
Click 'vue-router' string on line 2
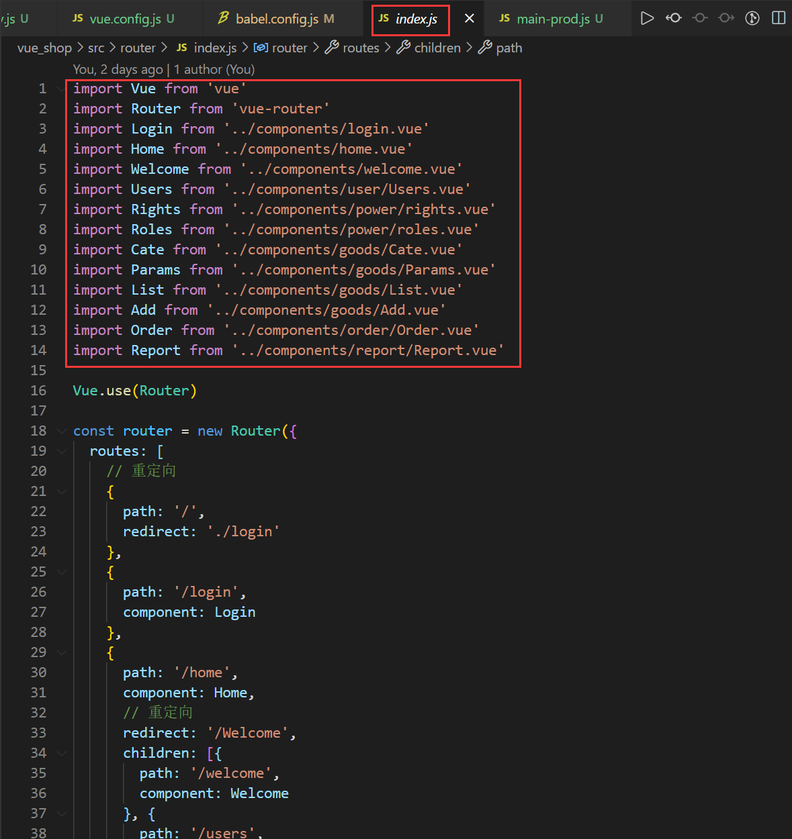tap(281, 109)
